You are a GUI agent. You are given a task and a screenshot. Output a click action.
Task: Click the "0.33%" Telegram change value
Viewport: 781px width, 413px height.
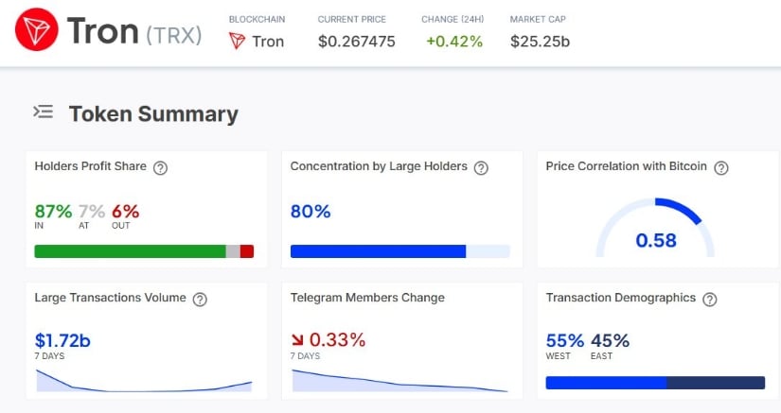pyautogui.click(x=337, y=340)
